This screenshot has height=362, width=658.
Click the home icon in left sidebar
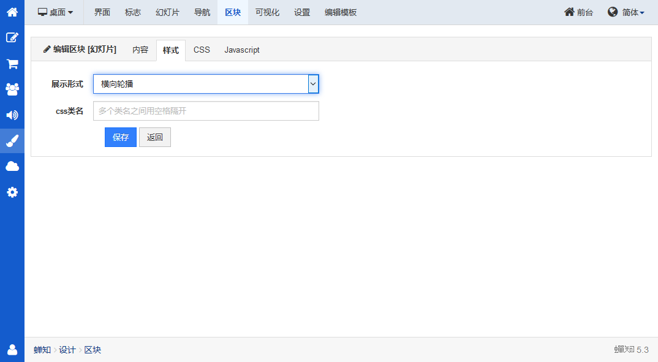12,12
